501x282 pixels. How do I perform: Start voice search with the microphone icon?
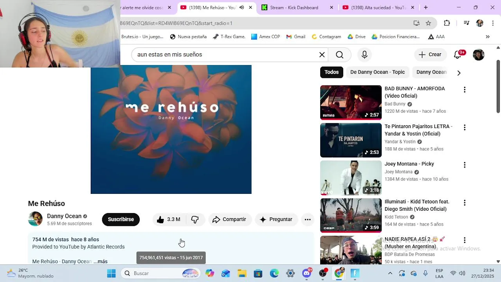pyautogui.click(x=364, y=55)
